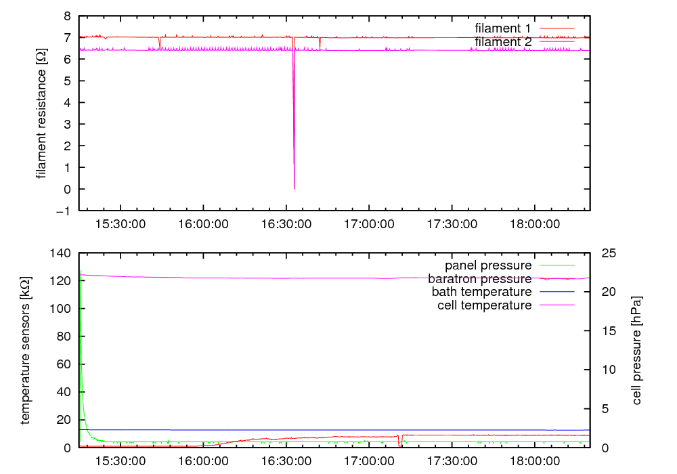Click the bottom tip of the filament 2 spike
This screenshot has width=677, height=474.
click(x=294, y=188)
